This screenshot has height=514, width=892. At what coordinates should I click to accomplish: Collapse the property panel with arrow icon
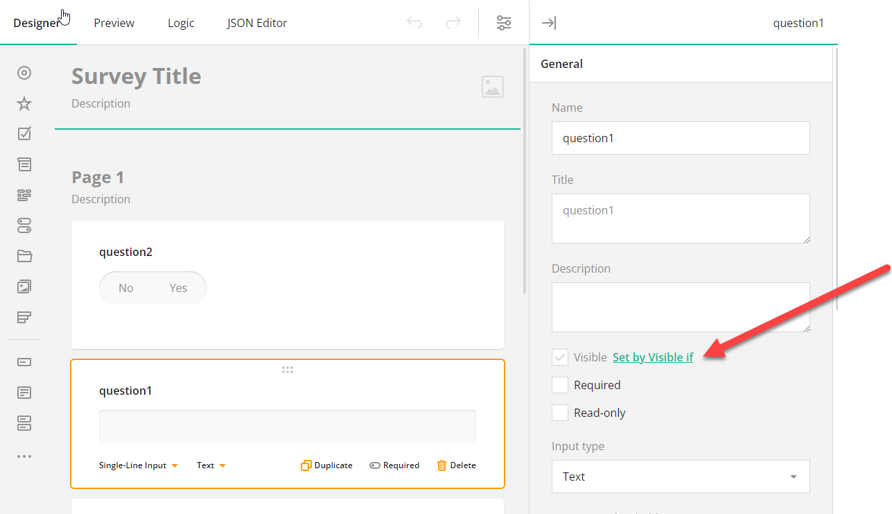pyautogui.click(x=548, y=22)
